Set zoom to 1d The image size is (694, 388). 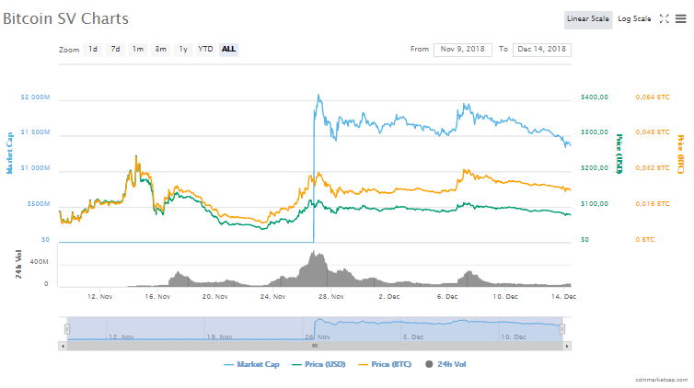93,49
